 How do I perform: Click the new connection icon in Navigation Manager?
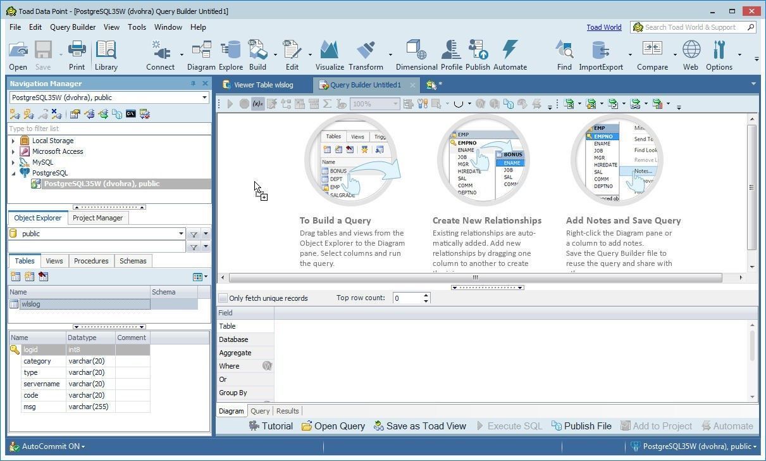[x=15, y=114]
